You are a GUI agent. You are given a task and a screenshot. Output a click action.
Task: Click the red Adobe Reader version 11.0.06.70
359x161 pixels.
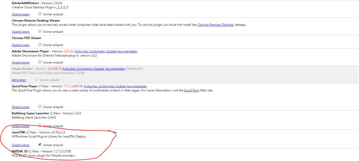tap(55, 69)
